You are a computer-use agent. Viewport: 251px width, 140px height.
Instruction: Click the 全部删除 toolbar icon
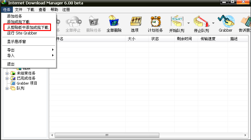(x=114, y=24)
